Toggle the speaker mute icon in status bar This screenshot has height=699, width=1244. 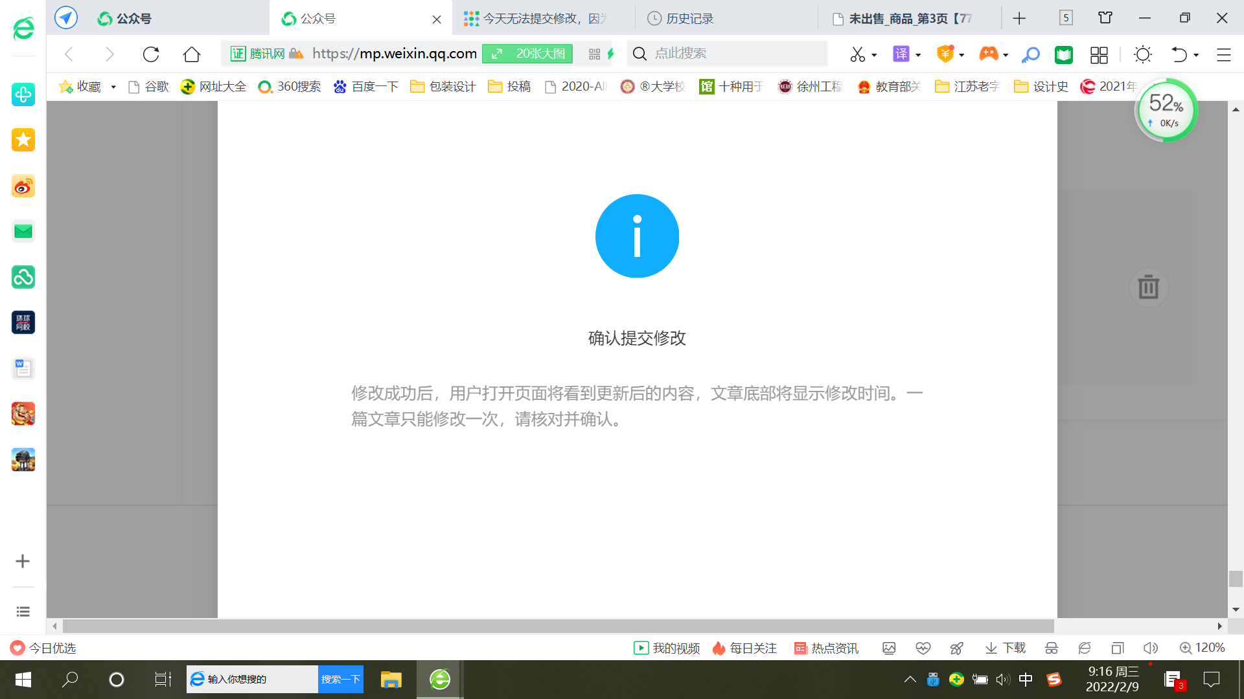click(1151, 648)
